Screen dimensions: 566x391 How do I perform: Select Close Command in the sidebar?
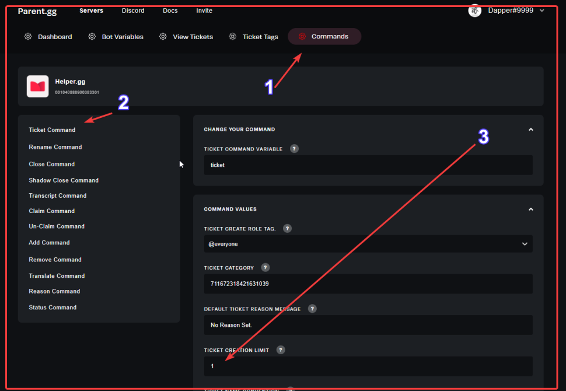click(x=51, y=164)
